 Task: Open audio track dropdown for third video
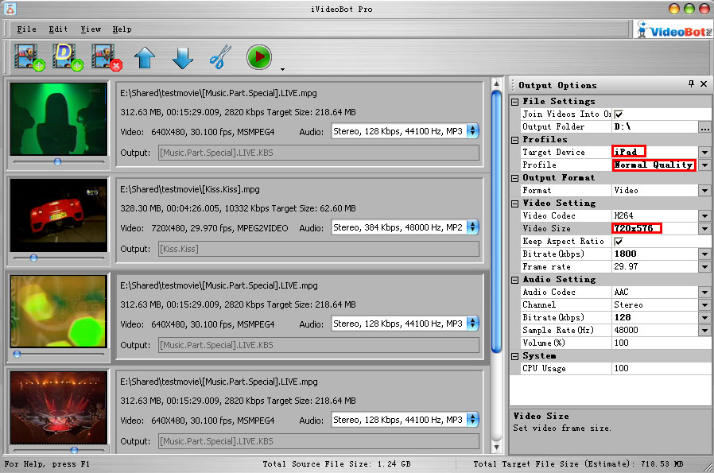click(x=472, y=324)
